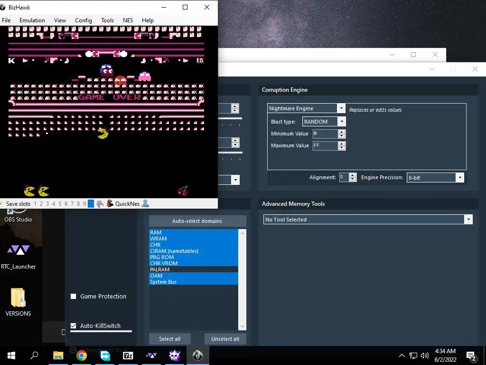
Task: Open the taskbar clock showing 4:34 AM
Action: (x=445, y=355)
